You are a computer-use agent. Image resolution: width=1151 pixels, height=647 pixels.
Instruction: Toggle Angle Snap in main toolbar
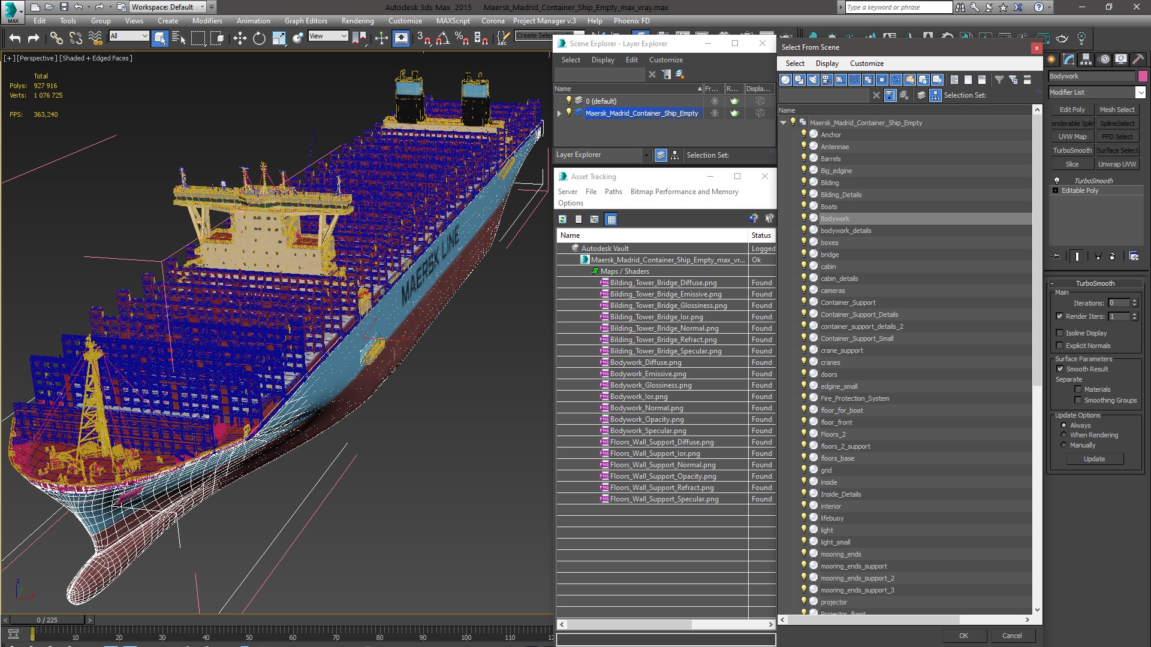pyautogui.click(x=443, y=38)
